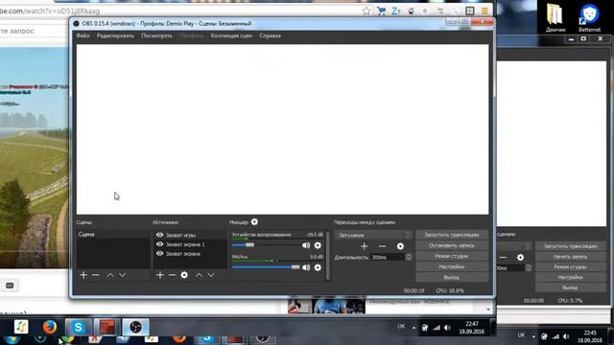The height and width of the screenshot is (345, 614).
Task: Click Выход in the front OBS window
Action: (x=452, y=277)
